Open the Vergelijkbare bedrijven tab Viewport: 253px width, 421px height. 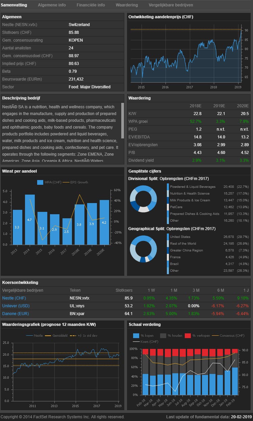(171, 5)
